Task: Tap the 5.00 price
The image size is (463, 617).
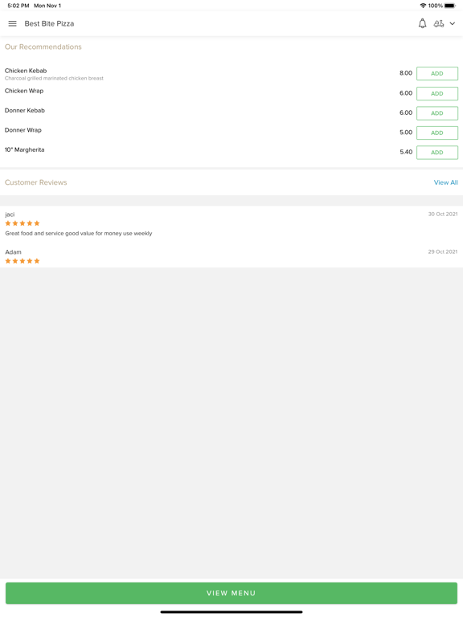Action: pyautogui.click(x=406, y=133)
